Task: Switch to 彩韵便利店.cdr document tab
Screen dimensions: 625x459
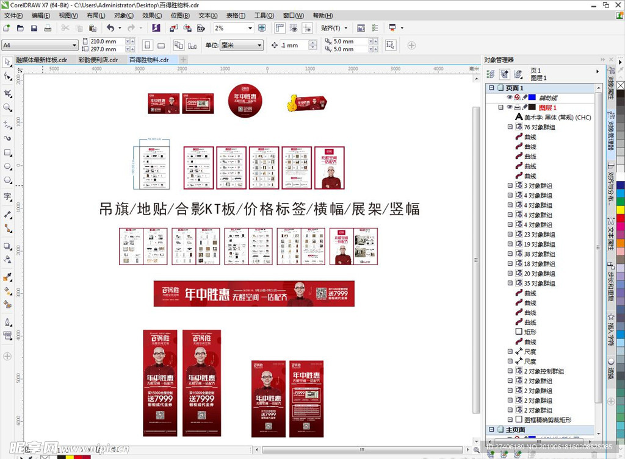Action: pyautogui.click(x=98, y=60)
